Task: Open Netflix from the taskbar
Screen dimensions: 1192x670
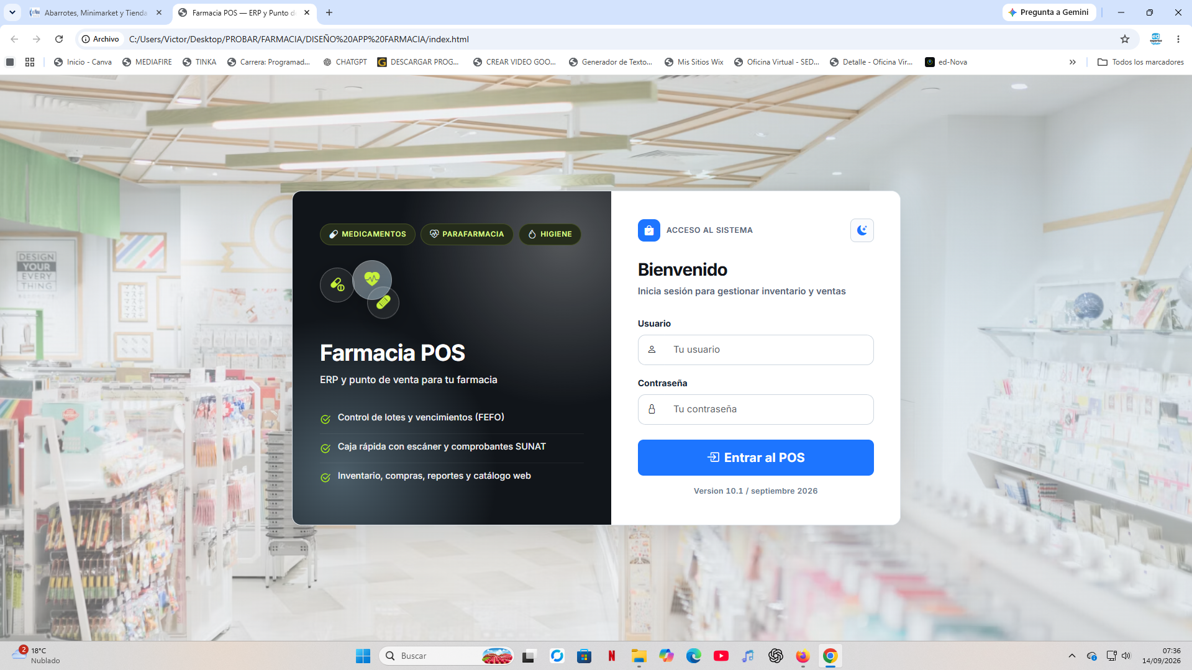Action: (612, 656)
